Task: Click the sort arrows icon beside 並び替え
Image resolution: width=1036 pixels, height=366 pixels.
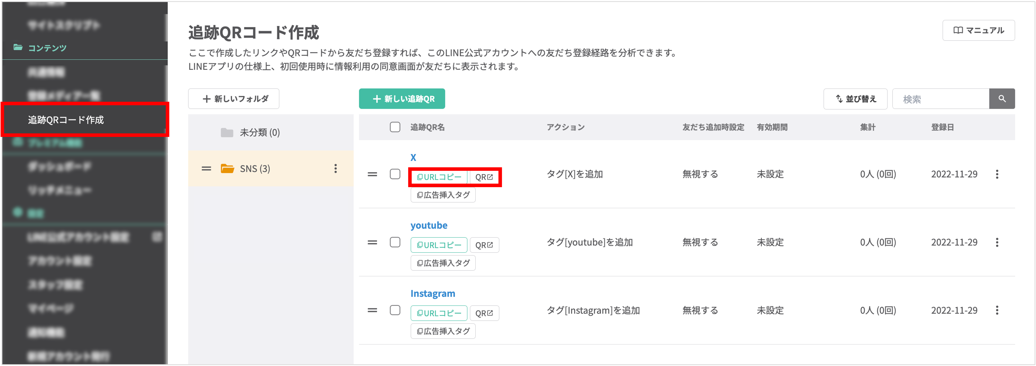Action: (839, 98)
